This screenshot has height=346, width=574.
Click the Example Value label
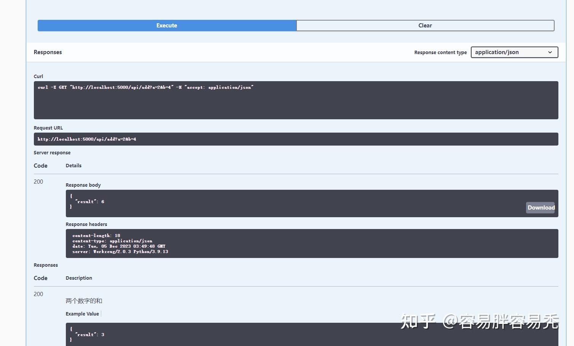[82, 314]
